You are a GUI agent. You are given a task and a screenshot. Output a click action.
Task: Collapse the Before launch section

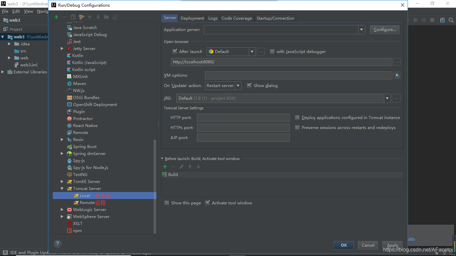point(162,159)
